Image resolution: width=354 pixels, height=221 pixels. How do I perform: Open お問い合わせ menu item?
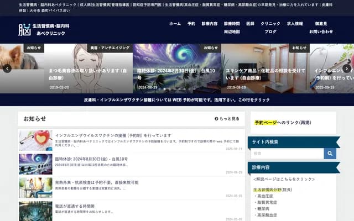(x=321, y=32)
